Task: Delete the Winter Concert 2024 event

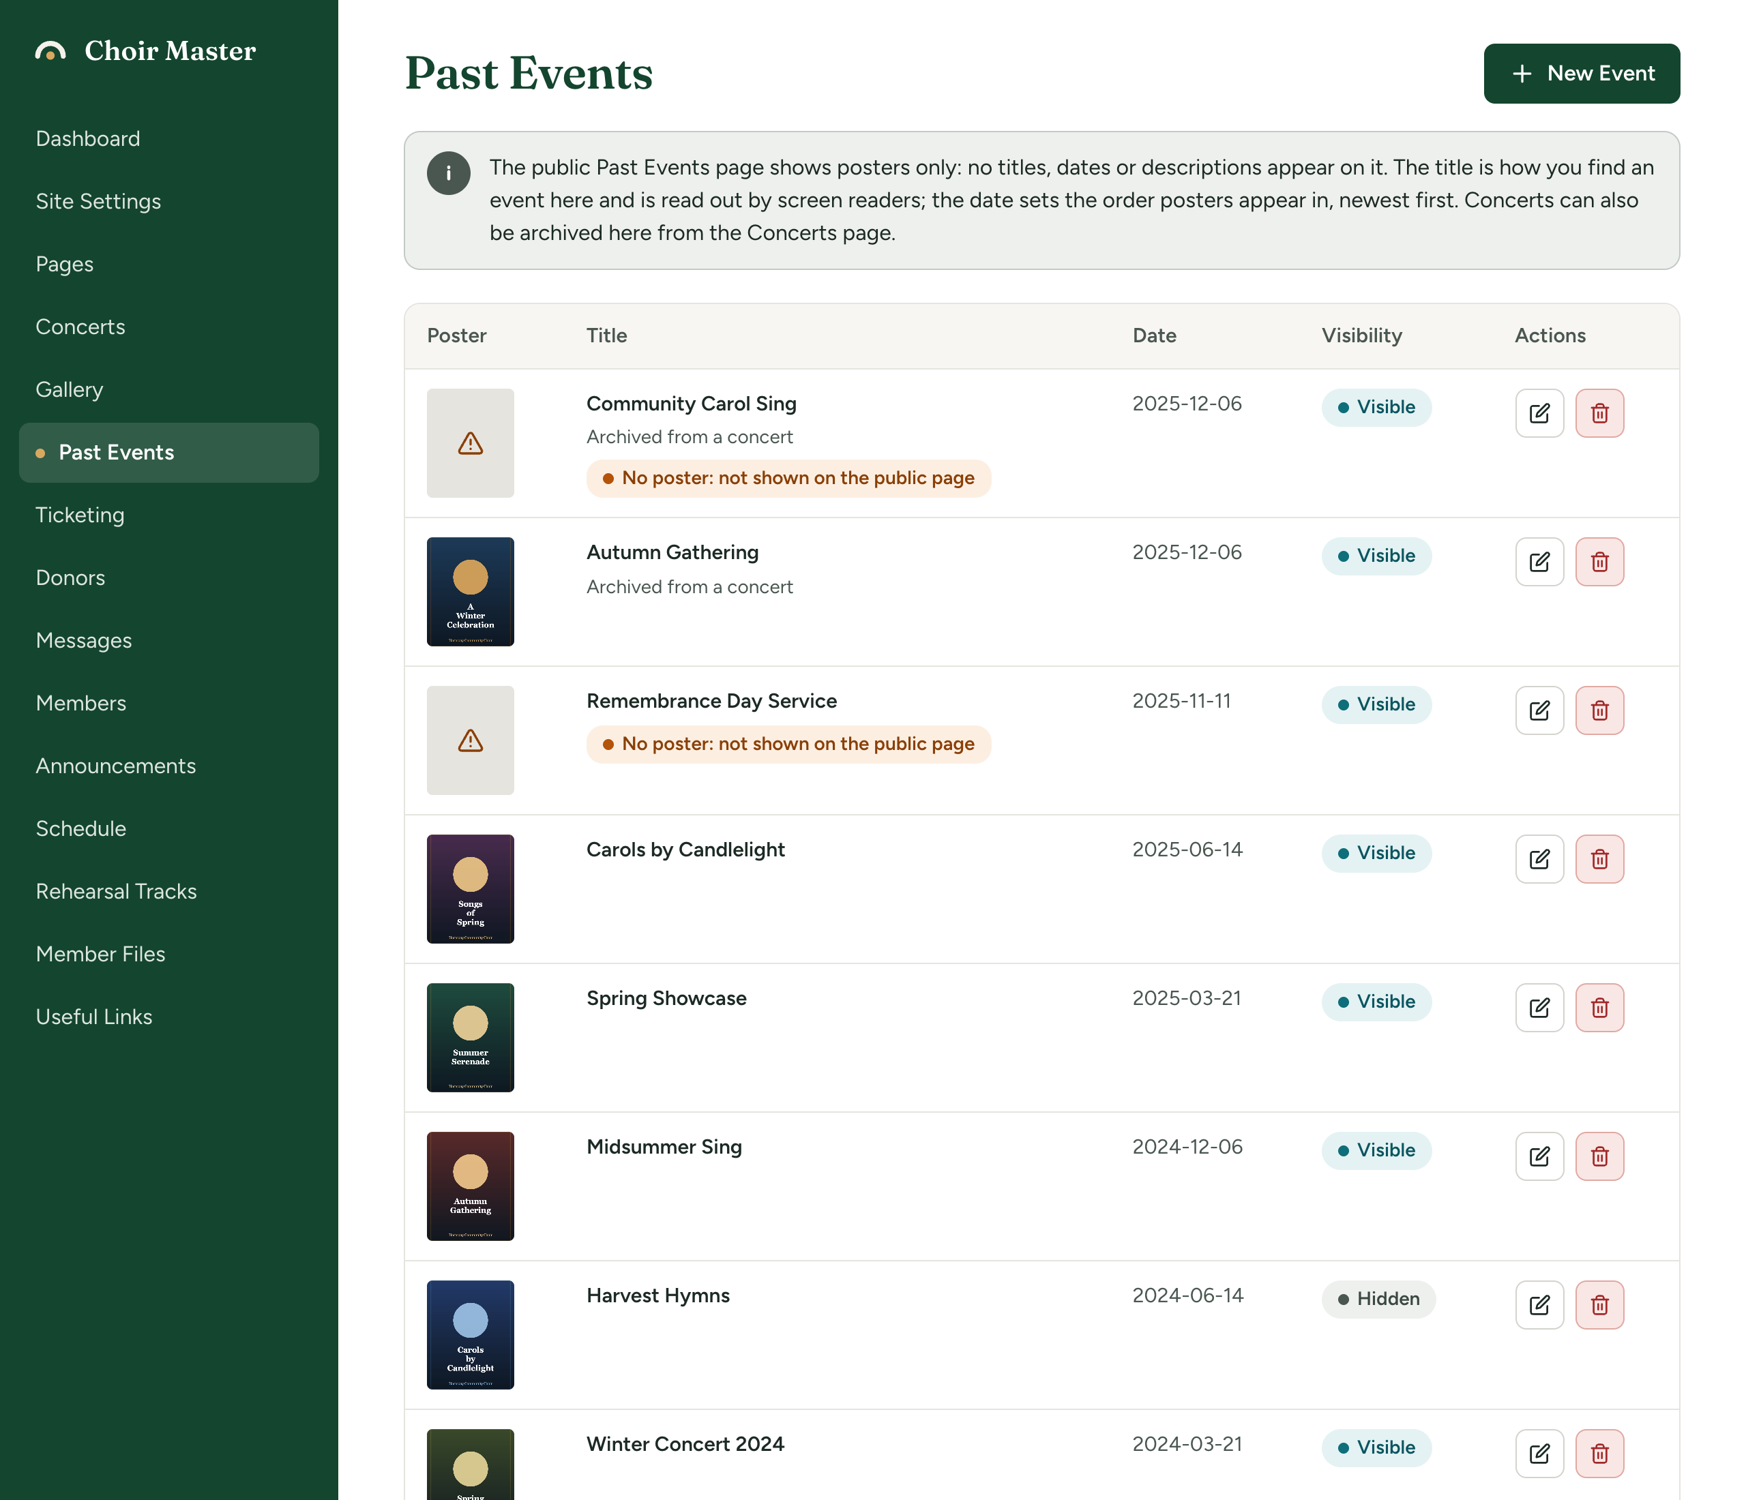Action: point(1599,1454)
